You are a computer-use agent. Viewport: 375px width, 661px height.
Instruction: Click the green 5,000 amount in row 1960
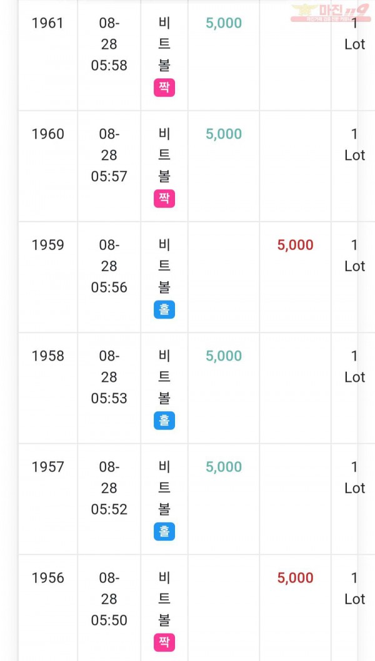coord(224,135)
